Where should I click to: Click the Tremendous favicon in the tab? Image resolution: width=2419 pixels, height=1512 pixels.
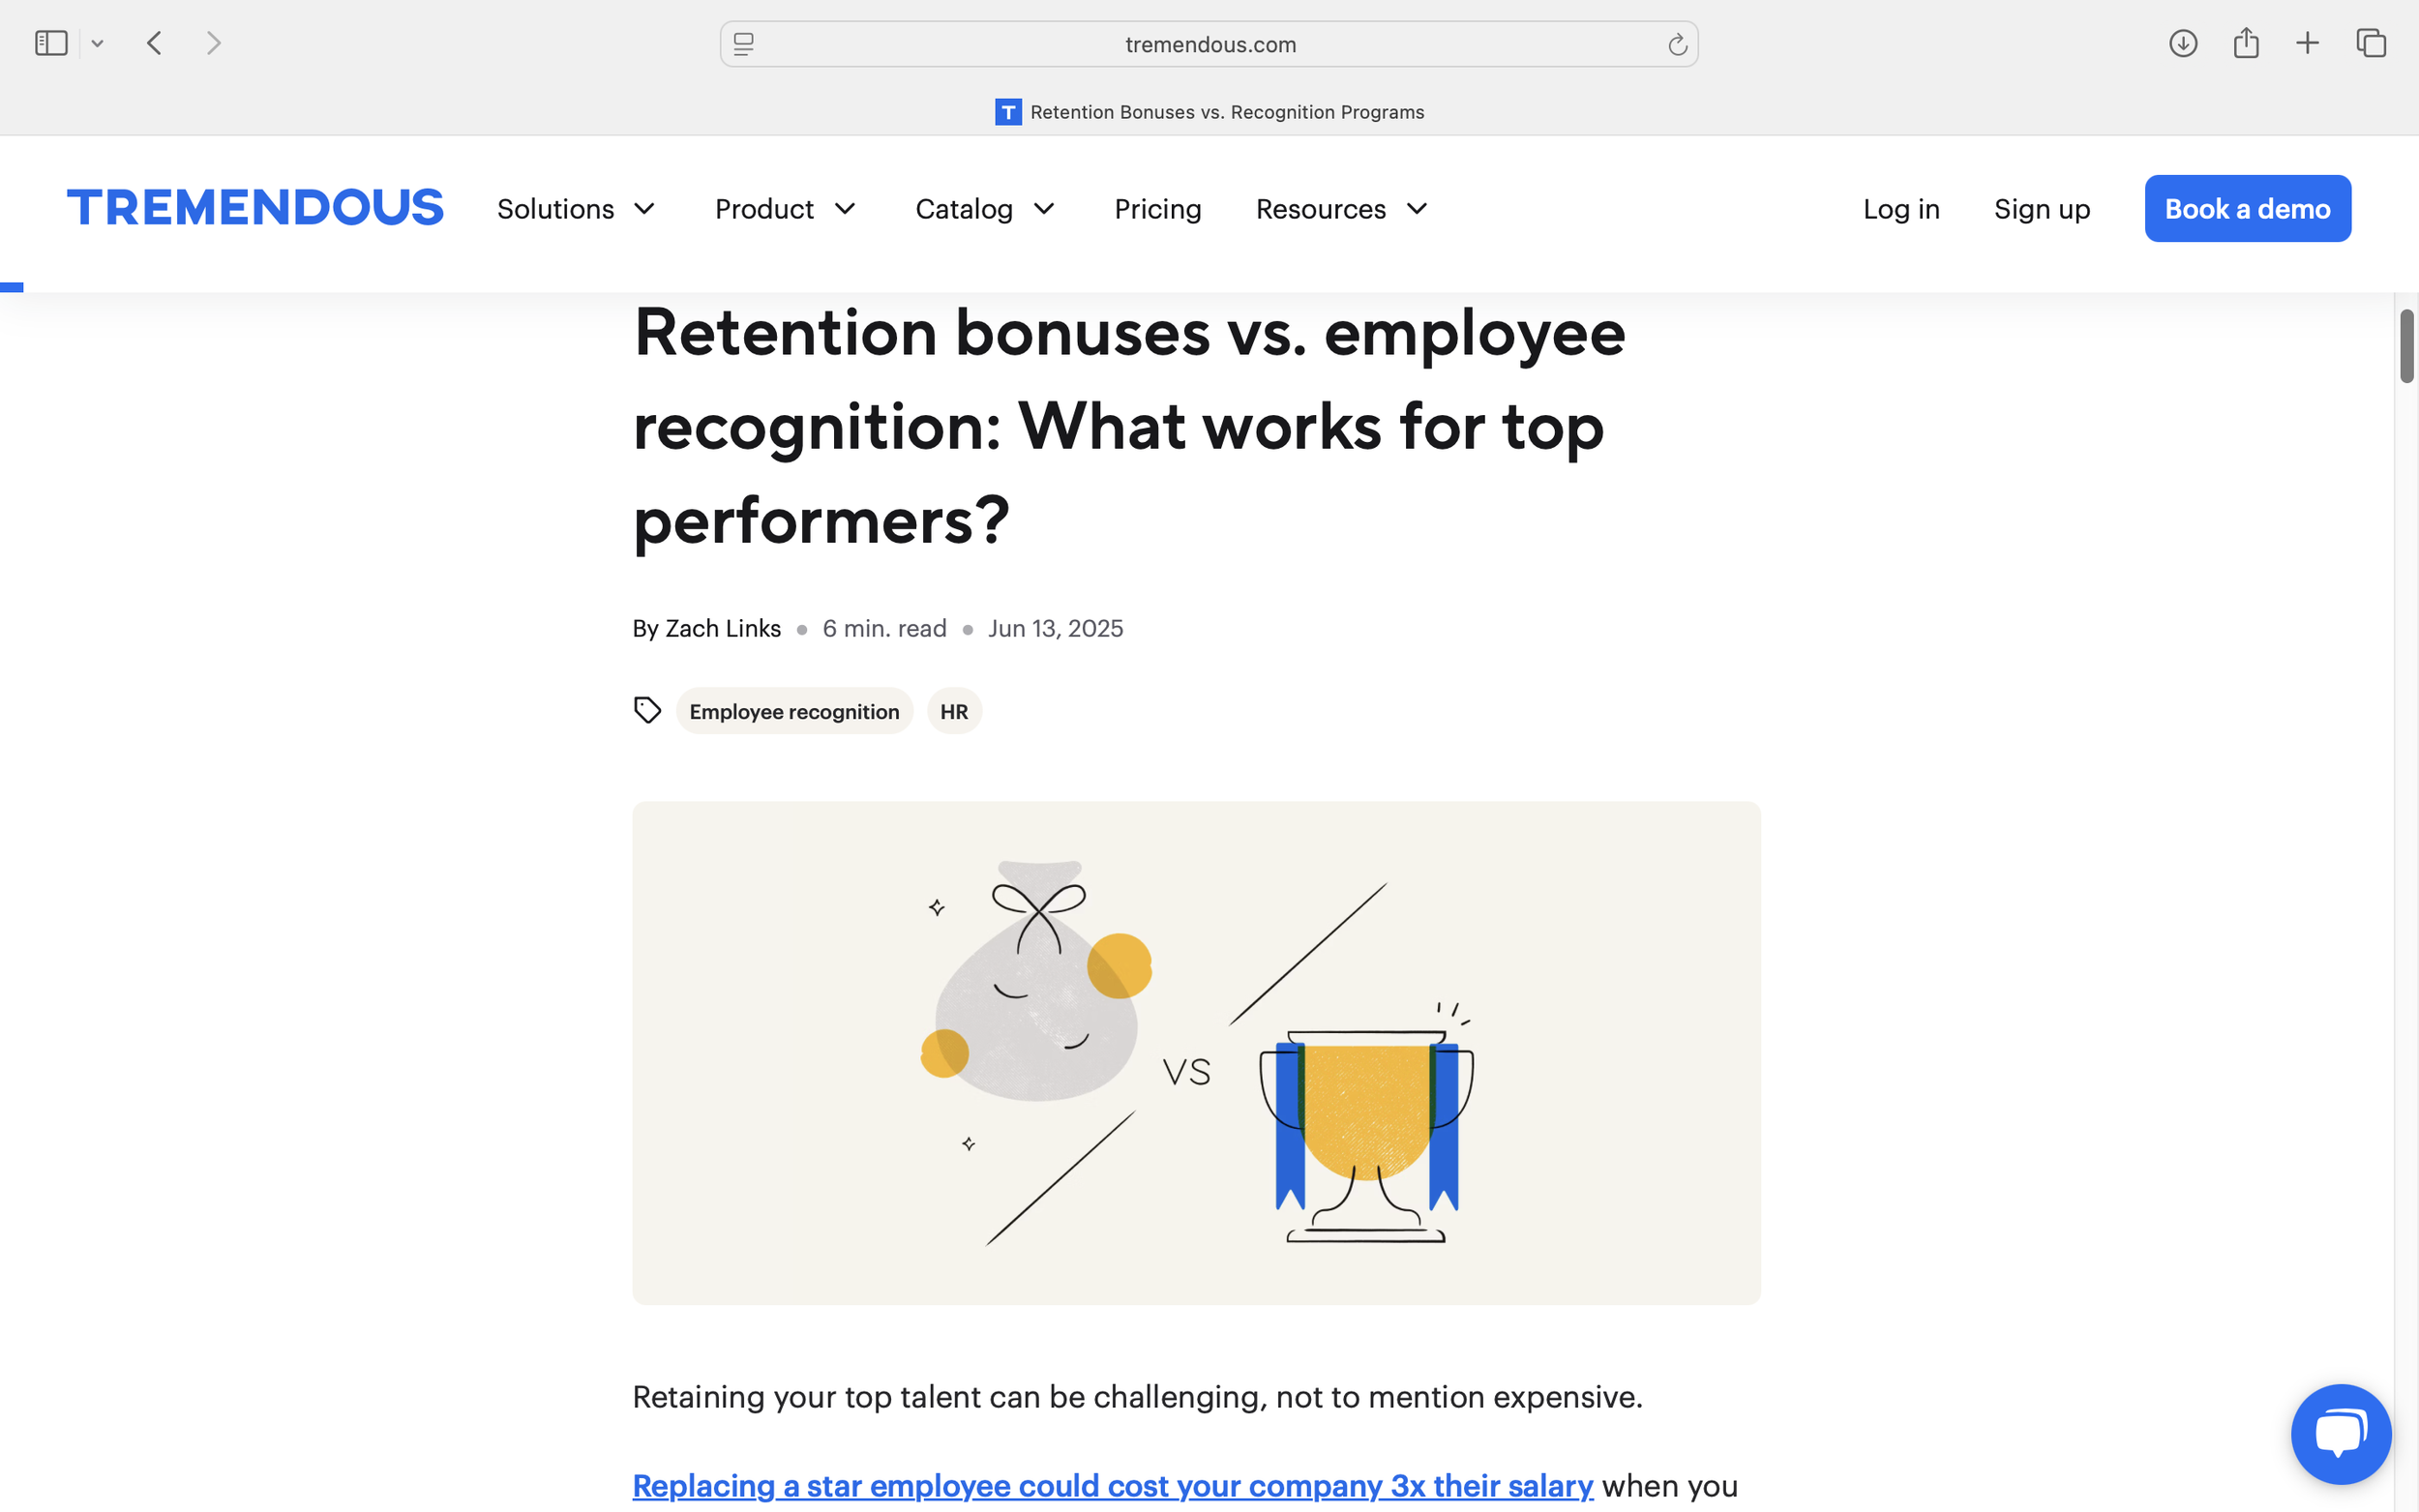tap(1008, 112)
